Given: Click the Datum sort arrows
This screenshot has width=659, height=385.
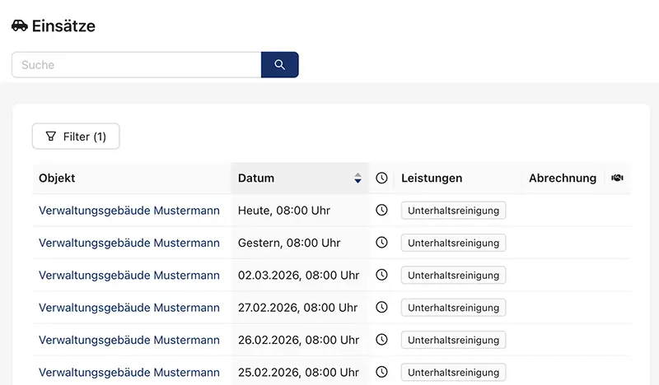Looking at the screenshot, I should pos(358,178).
